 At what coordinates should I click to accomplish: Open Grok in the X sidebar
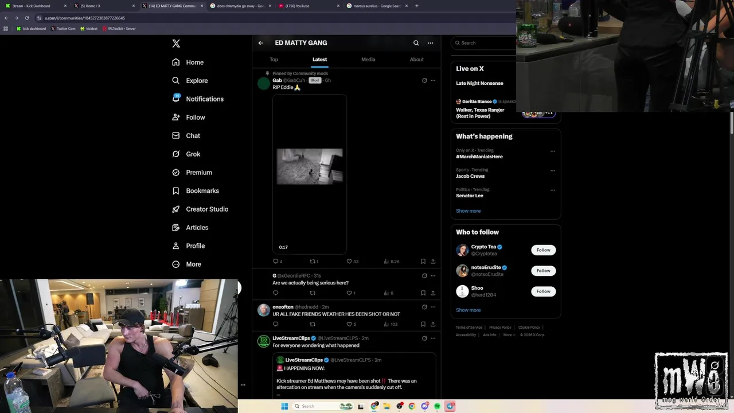(x=186, y=154)
